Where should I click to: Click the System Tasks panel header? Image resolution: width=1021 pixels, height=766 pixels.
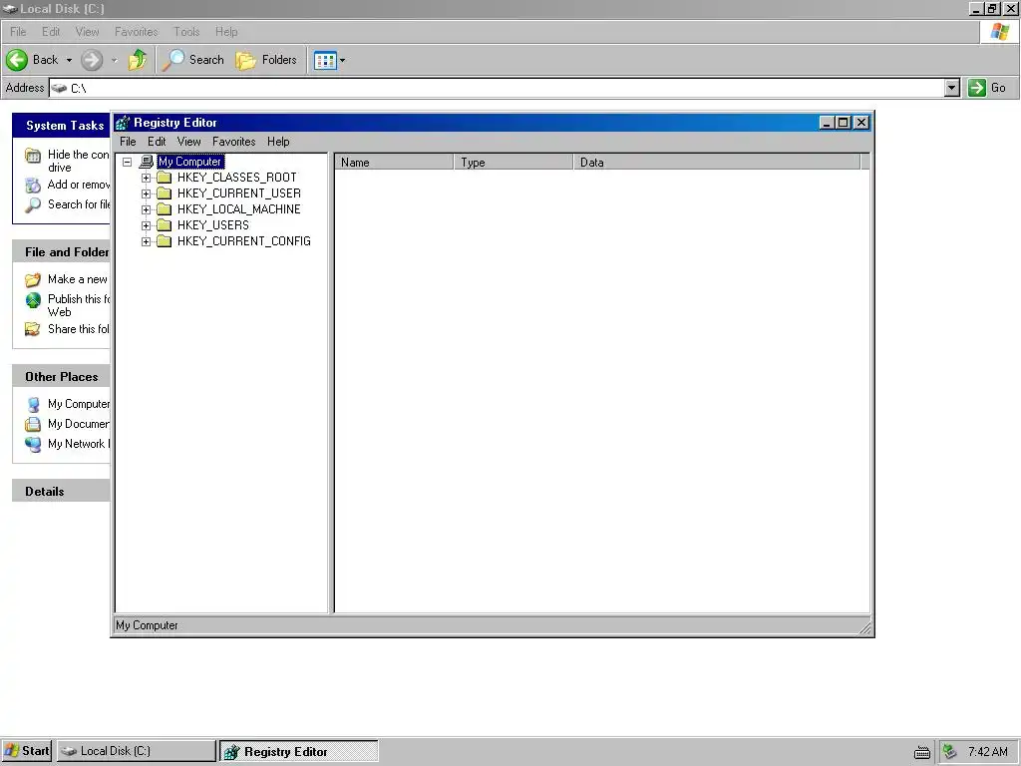(61, 125)
